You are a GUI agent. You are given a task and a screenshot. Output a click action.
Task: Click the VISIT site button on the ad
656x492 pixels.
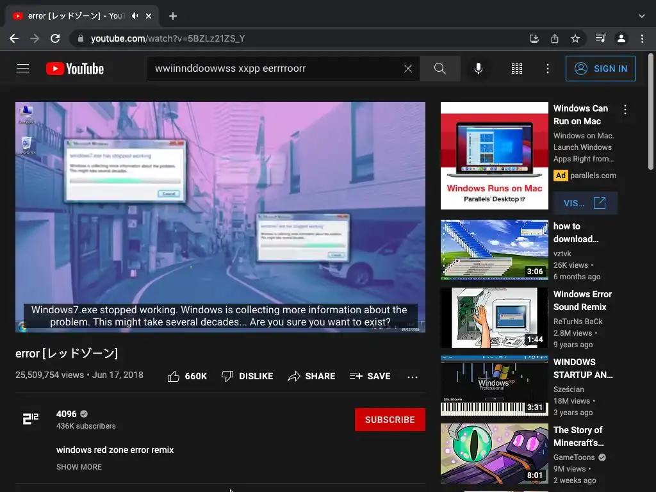point(585,203)
